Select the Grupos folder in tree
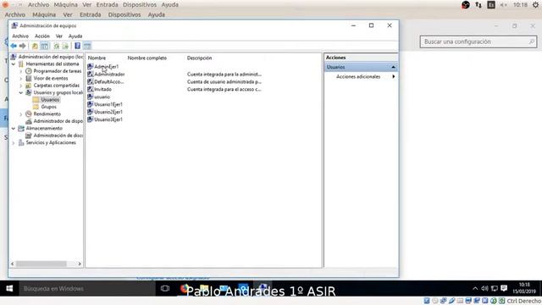This screenshot has width=542, height=305. point(45,107)
